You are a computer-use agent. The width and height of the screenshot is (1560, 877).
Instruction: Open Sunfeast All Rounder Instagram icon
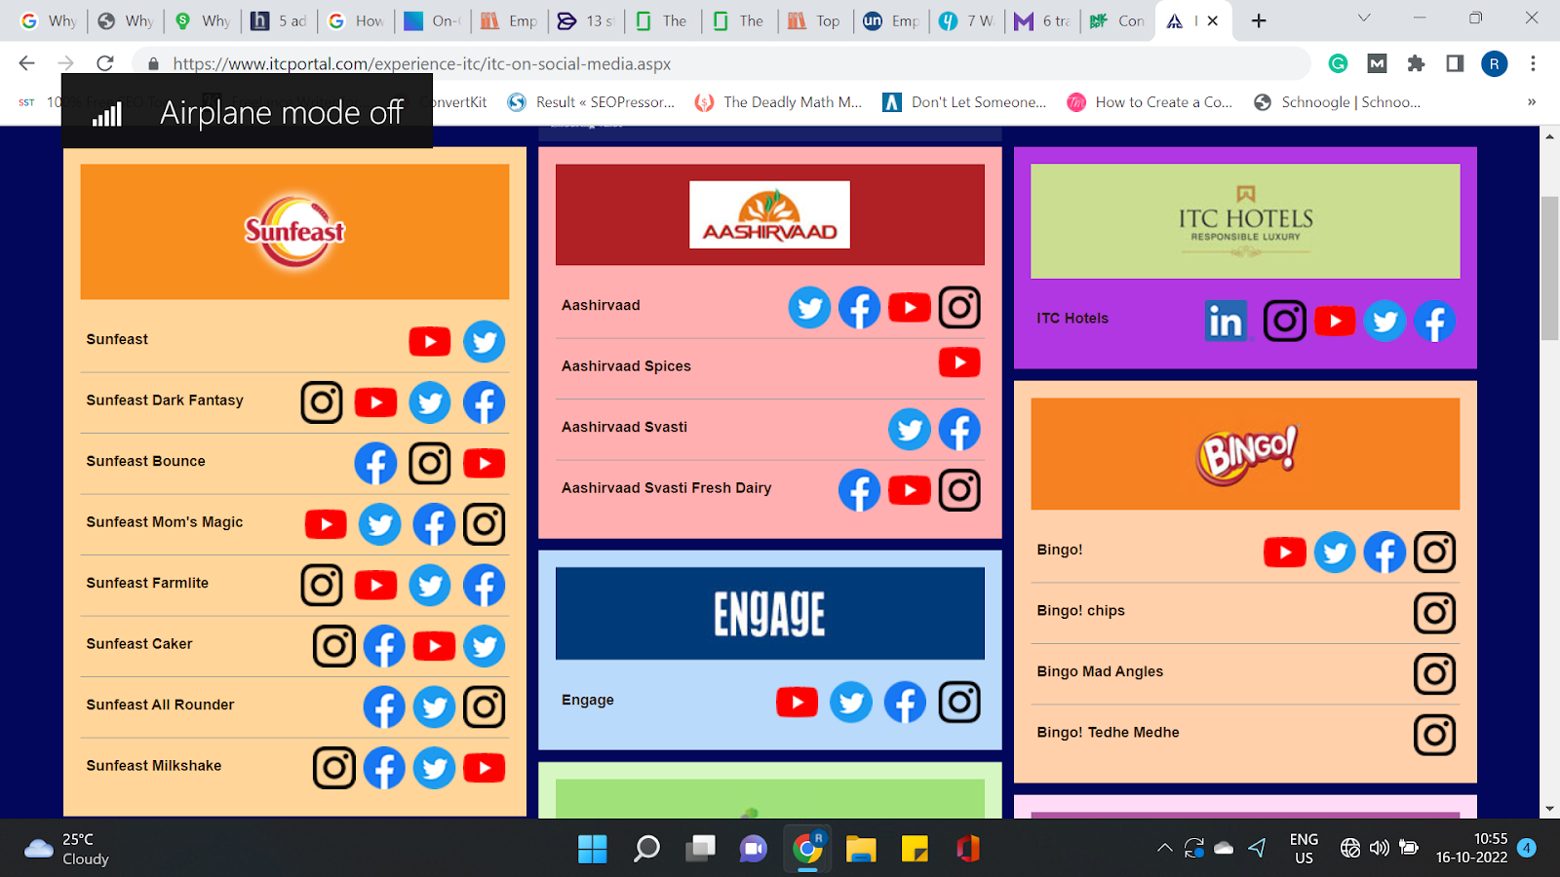pyautogui.click(x=484, y=706)
